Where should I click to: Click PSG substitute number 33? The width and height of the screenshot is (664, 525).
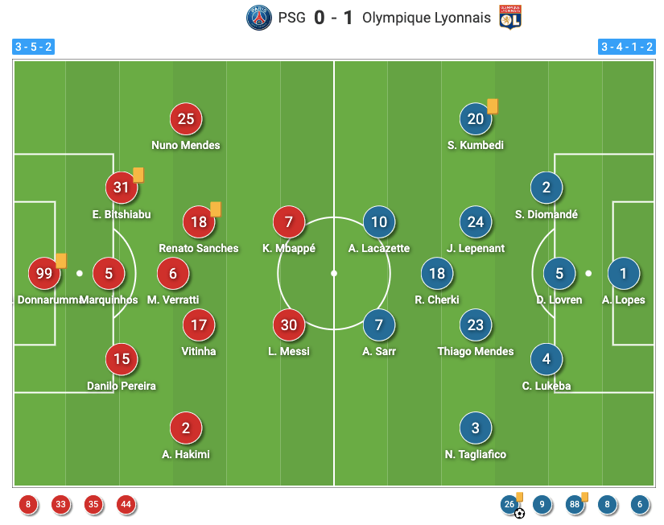click(60, 505)
